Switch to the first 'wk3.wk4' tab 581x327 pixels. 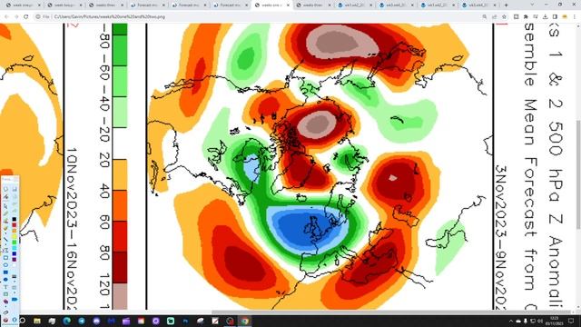[x=397, y=5]
